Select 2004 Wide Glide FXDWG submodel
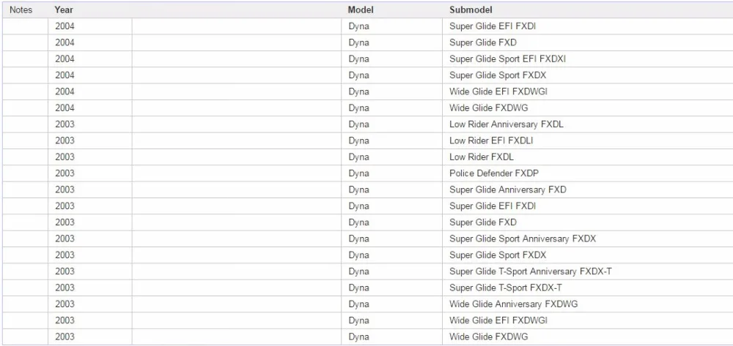 [x=488, y=108]
